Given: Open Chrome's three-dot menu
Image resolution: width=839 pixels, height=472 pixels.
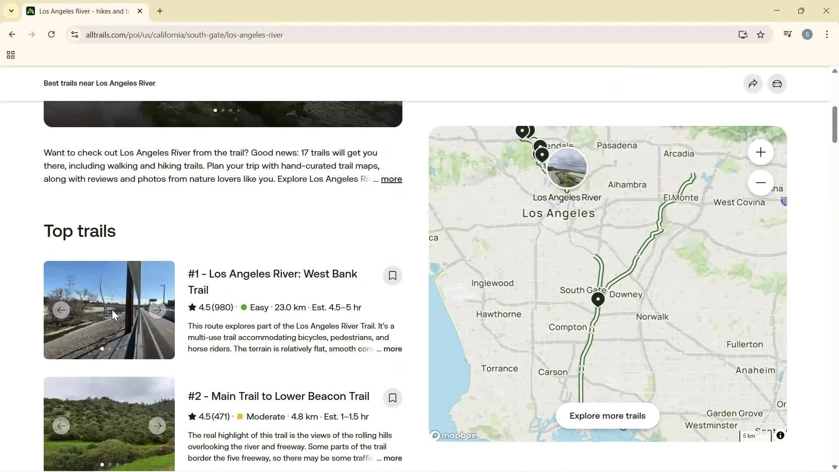Looking at the screenshot, I should [827, 34].
